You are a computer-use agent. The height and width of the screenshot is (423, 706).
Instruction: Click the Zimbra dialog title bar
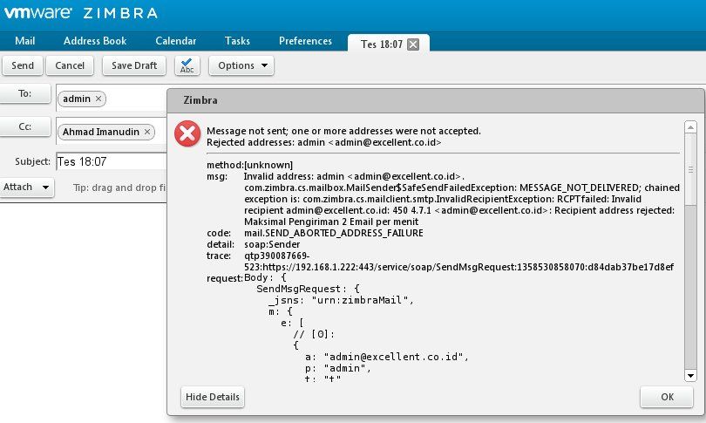pyautogui.click(x=436, y=100)
